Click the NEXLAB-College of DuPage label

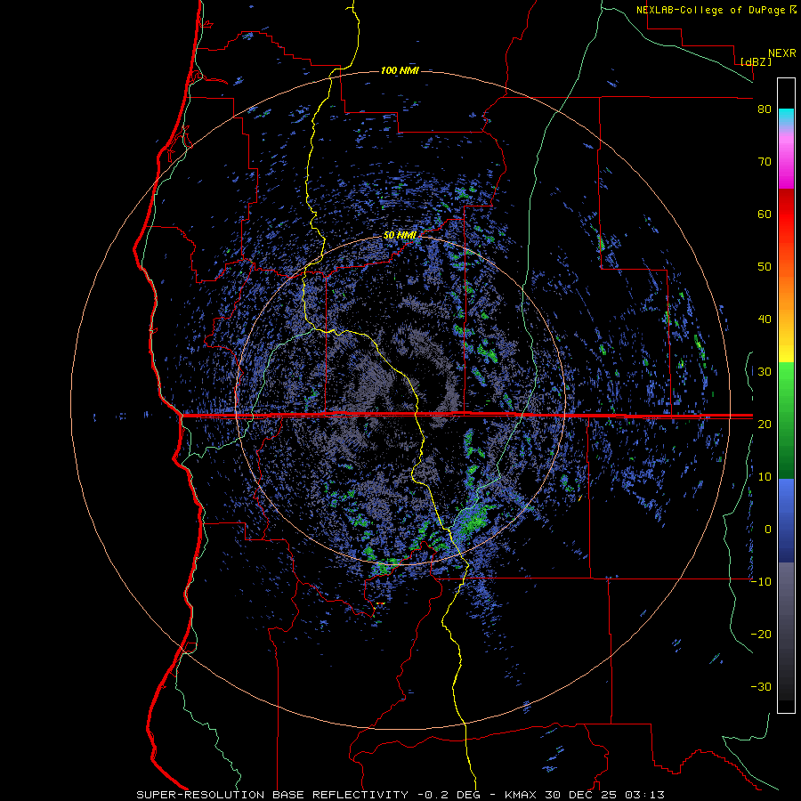point(712,10)
